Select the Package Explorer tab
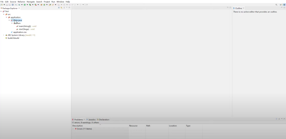 click(10, 8)
